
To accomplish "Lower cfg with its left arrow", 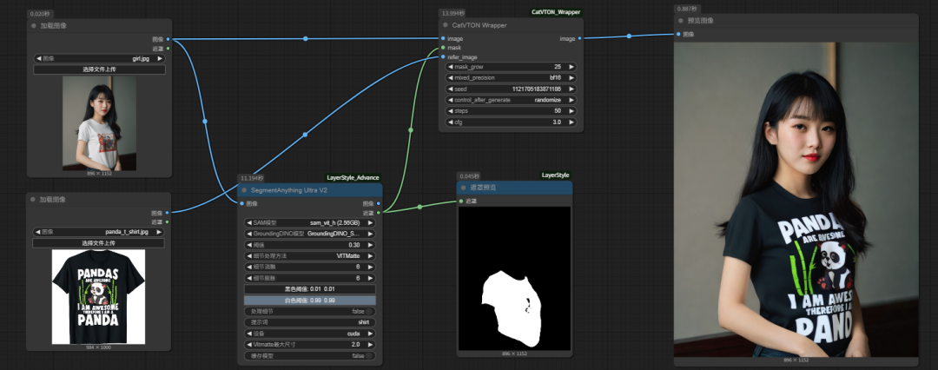I will point(450,122).
